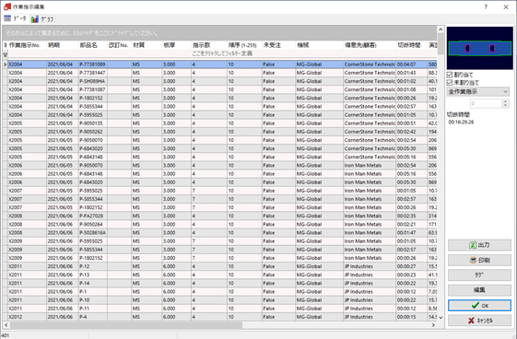Click the green checkmark OK button
The height and width of the screenshot is (339, 517).
click(479, 306)
